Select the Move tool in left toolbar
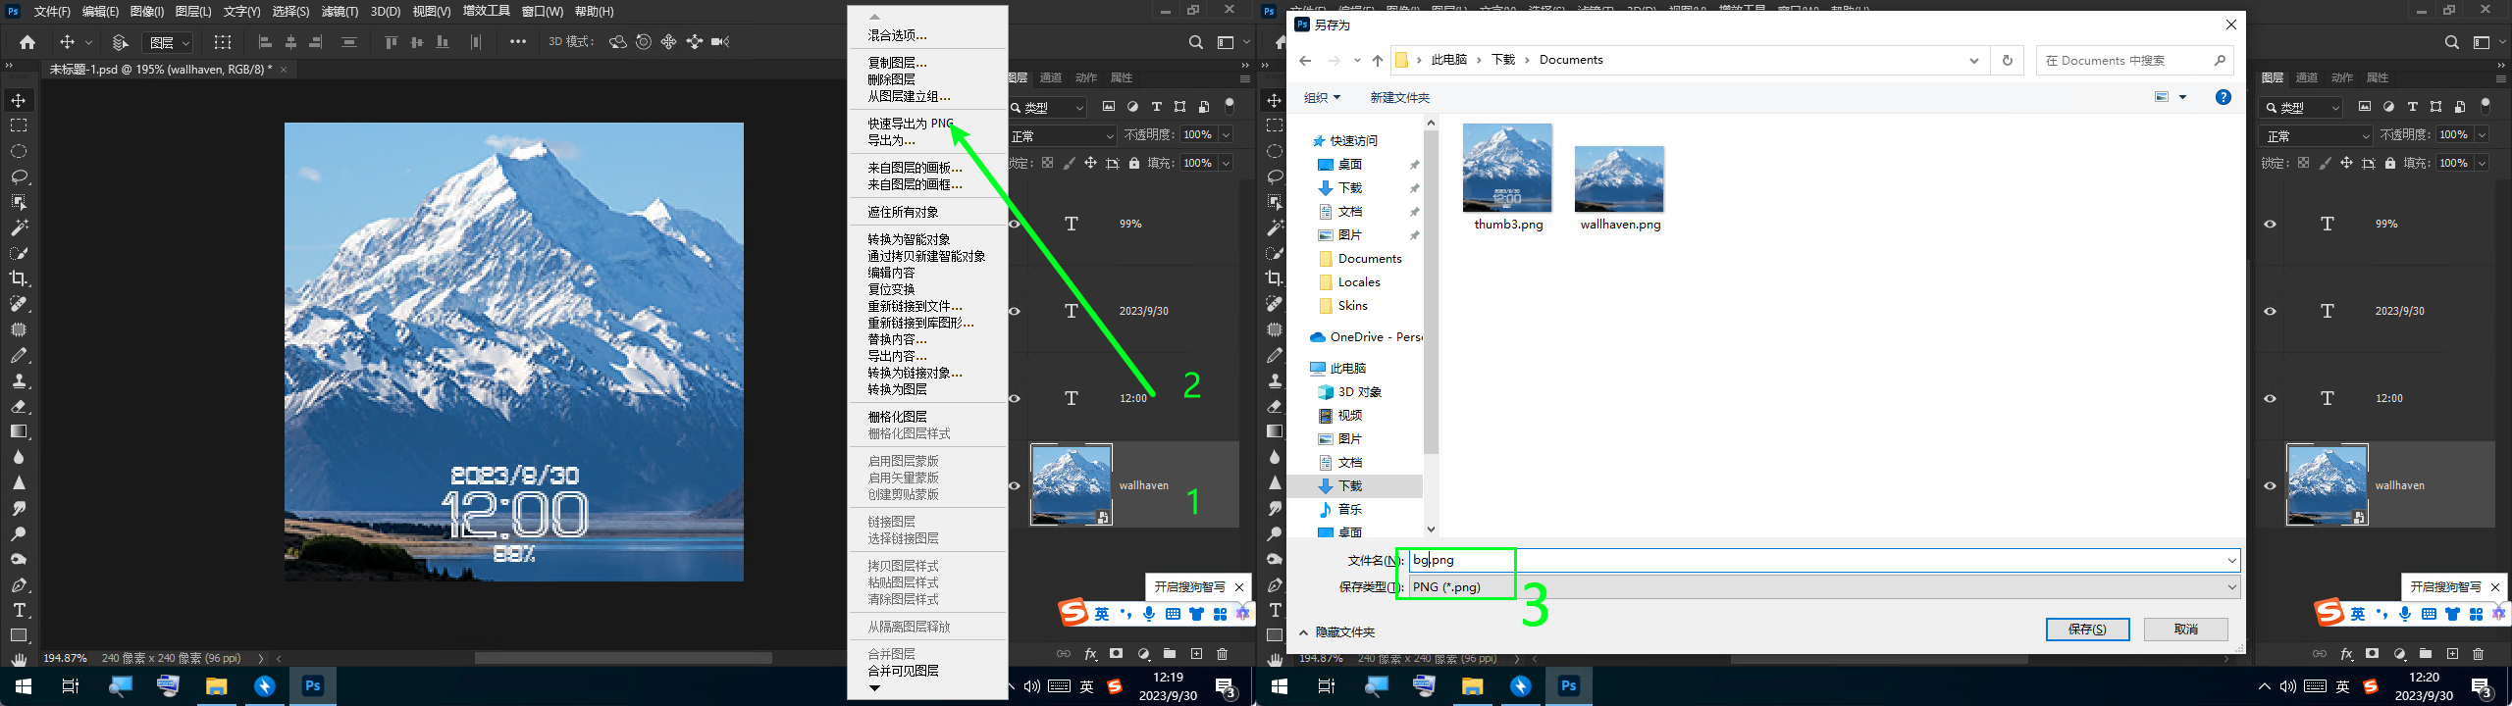The height and width of the screenshot is (706, 2512). pos(19,101)
